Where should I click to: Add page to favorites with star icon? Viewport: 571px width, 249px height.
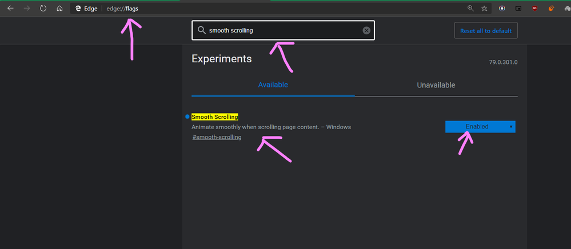click(484, 9)
